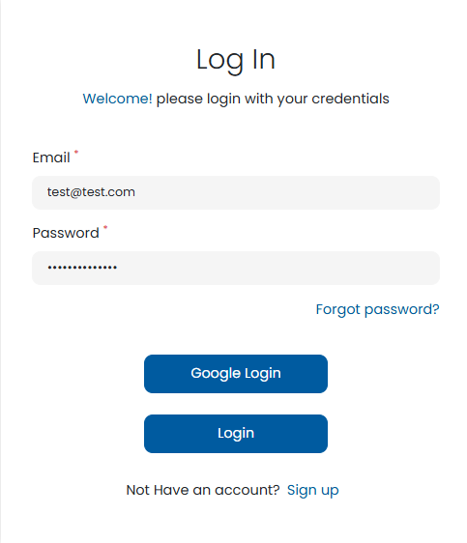
Task: Click the word 'credentials' in the subtitle
Action: [x=350, y=99]
